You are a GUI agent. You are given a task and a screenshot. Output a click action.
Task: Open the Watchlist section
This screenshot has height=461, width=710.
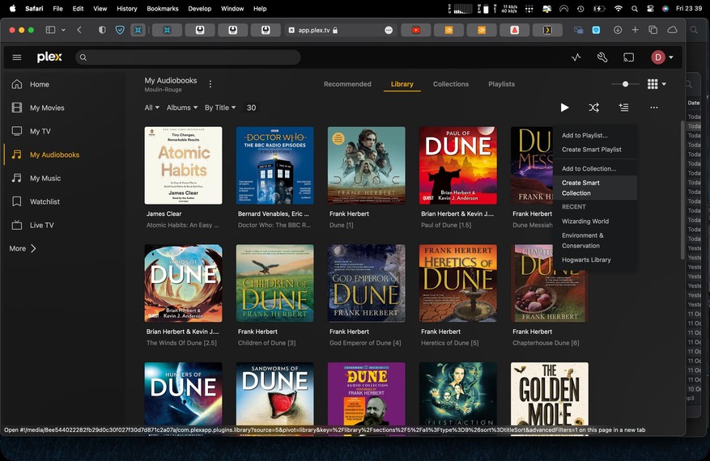point(45,201)
